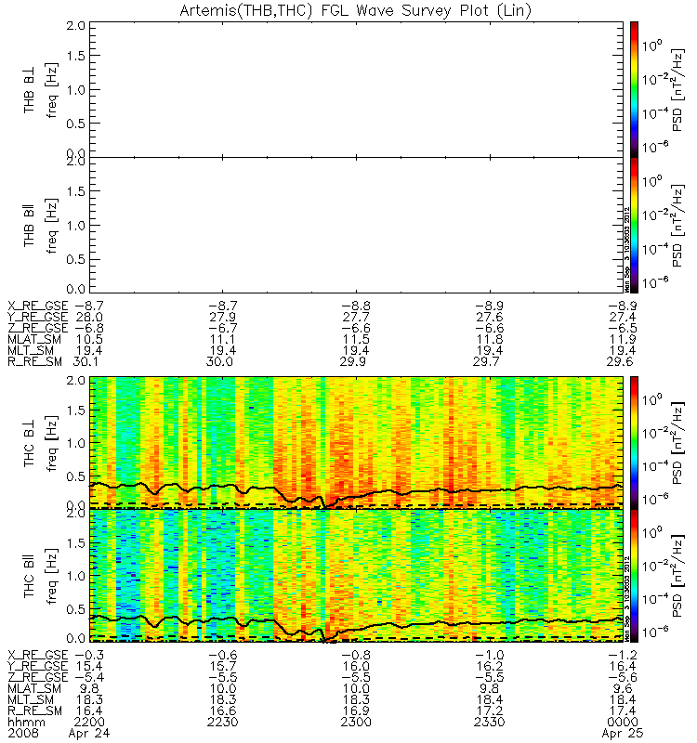Click the "THC B∥ freq [Hz]" axis label
Screen dimensions: 697x743
40,576
